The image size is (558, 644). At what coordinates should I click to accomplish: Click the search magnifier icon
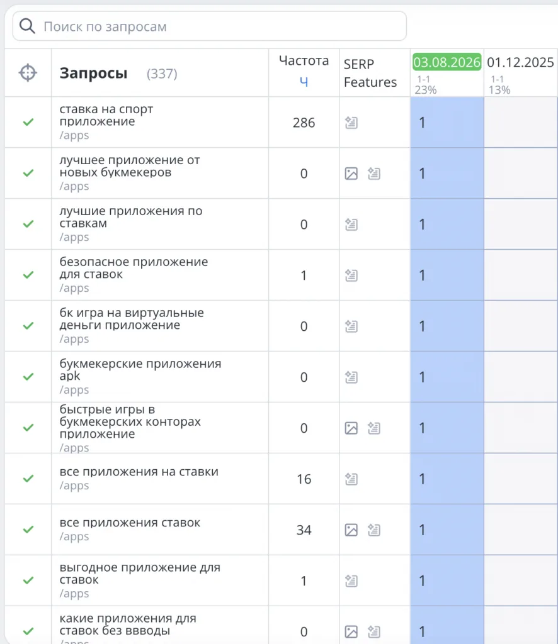27,26
